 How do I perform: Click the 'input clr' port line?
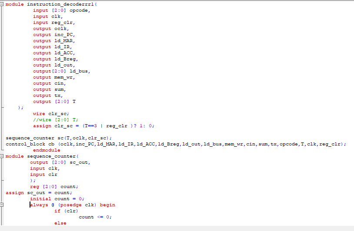[x=44, y=175]
